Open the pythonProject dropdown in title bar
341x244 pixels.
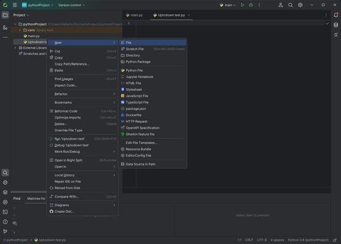[38, 5]
